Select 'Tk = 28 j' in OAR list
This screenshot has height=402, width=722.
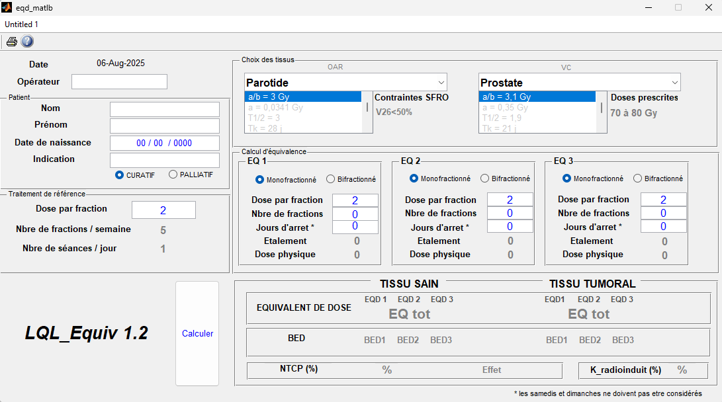[x=303, y=128]
